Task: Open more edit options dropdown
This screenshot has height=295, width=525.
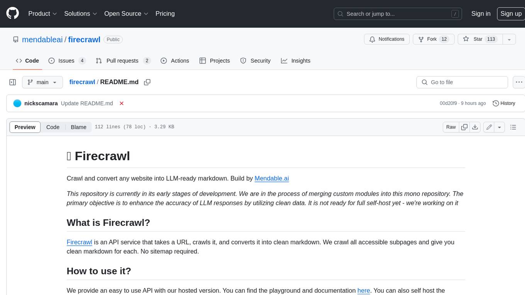Action: coord(500,127)
